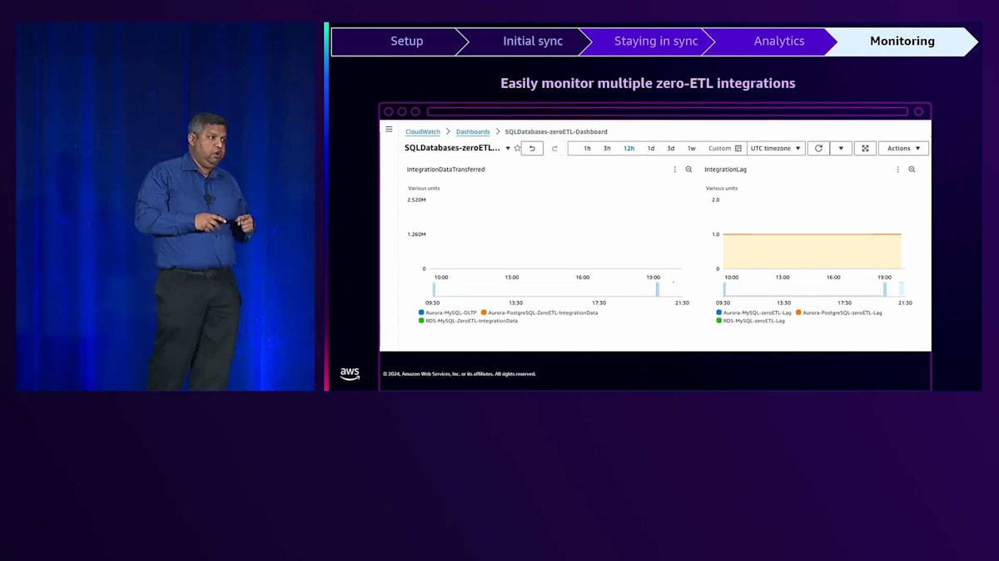Open the hamburger navigation menu
This screenshot has width=999, height=561.
point(389,130)
